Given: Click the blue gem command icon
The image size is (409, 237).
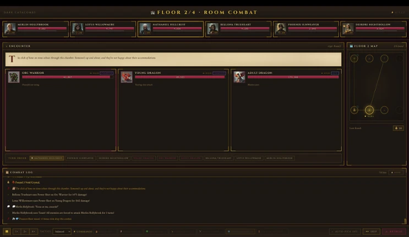Looking at the screenshot, I should 229,231.
